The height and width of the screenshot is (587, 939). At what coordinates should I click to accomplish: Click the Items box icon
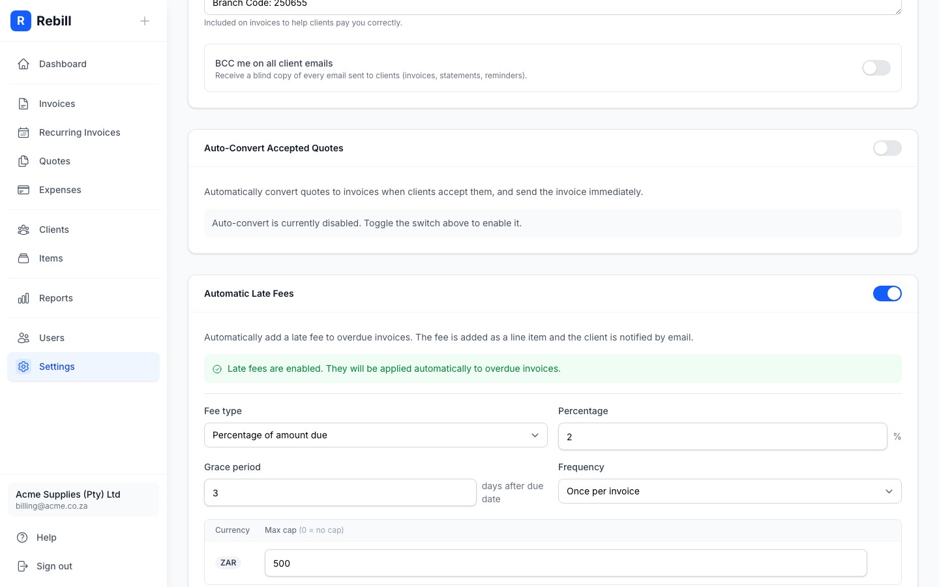[x=23, y=258]
